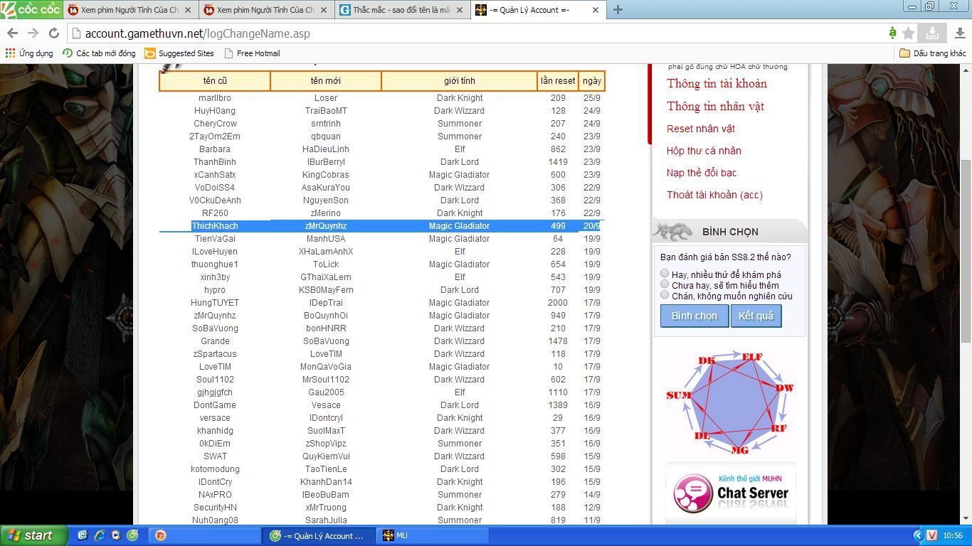The width and height of the screenshot is (972, 546).
Task: Open the Hộp thư cá nhân link
Action: 704,151
